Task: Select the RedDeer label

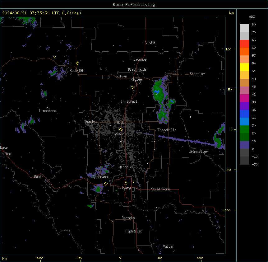Action: (137, 79)
